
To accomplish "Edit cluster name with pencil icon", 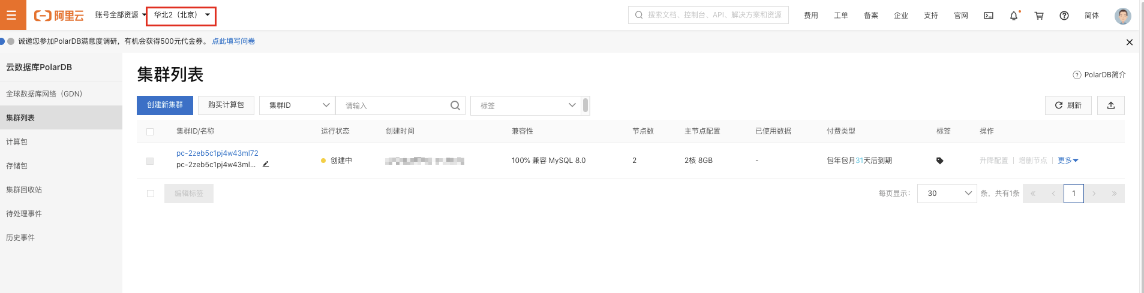I will [266, 164].
